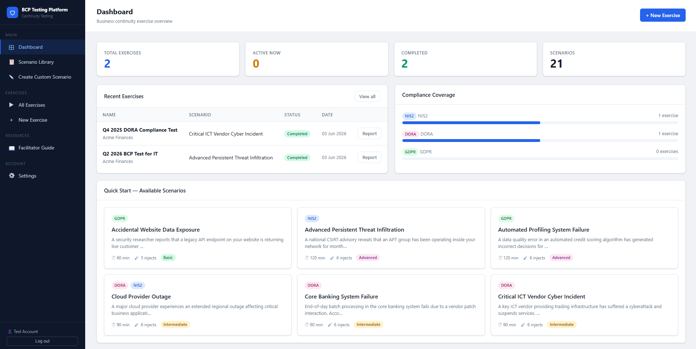Select the Accidental Website Data Exposure scenario card
Viewport: 696px width, 349px height.
197,238
